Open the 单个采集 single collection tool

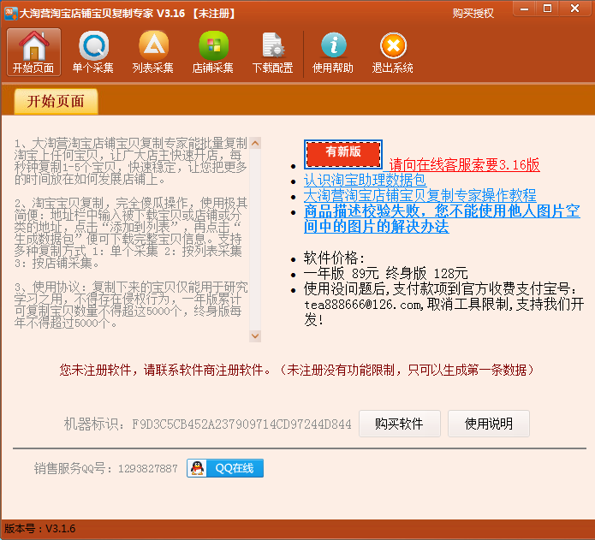coord(93,52)
